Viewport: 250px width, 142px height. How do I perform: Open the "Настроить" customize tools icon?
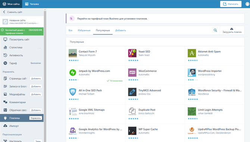[x=5, y=141]
